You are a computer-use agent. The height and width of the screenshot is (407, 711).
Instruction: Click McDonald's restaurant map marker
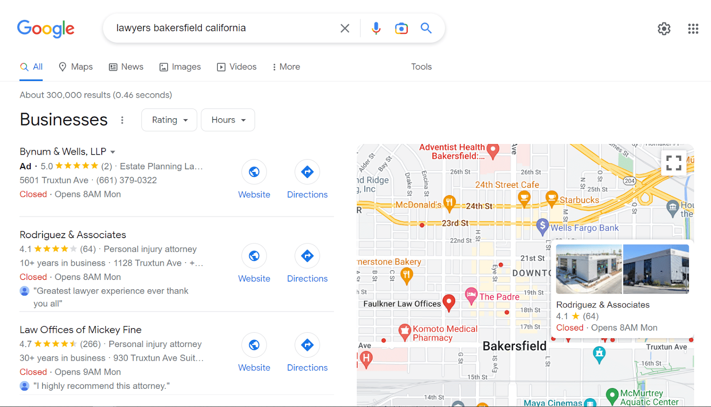tap(449, 204)
